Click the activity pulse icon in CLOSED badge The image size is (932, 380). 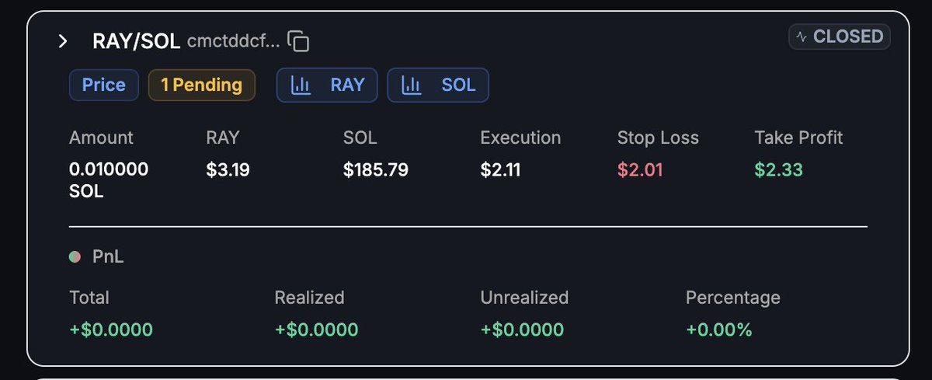[x=802, y=37]
